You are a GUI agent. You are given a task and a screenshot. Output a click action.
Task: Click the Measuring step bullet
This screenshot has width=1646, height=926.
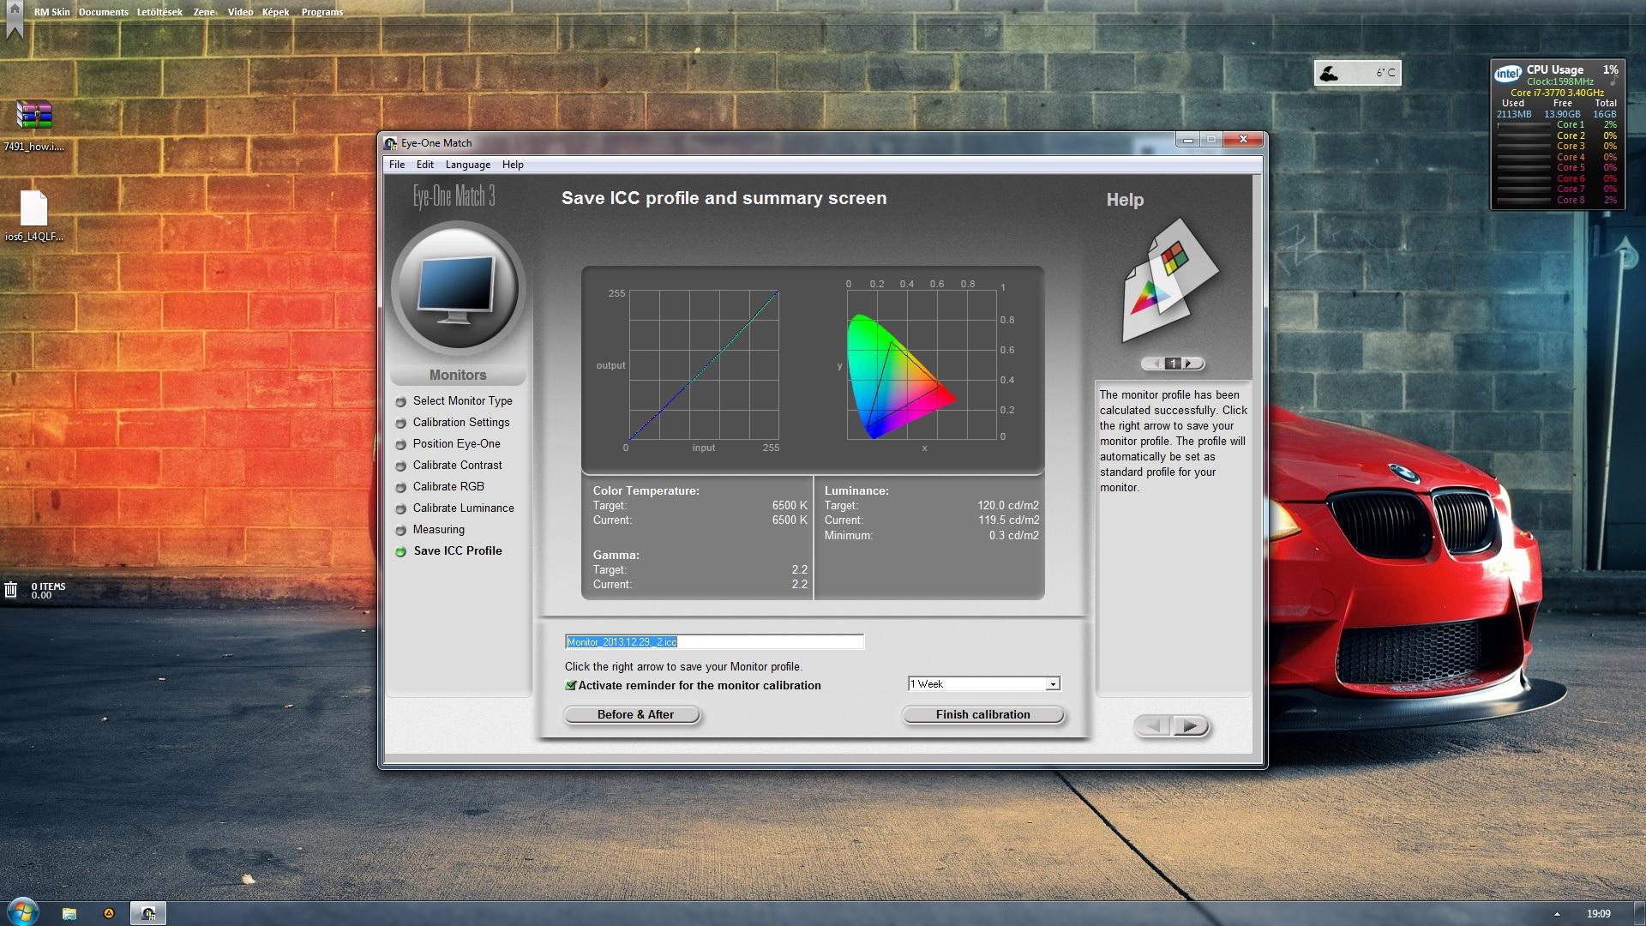(400, 531)
